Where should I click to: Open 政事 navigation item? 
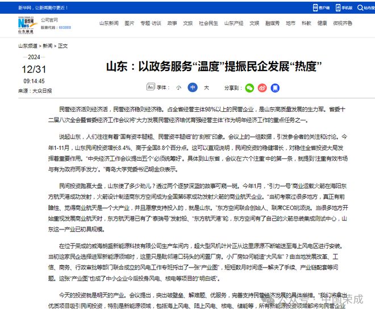tap(172, 23)
